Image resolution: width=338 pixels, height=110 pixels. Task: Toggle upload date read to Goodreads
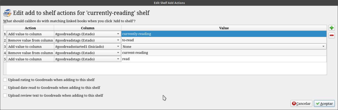coord(5,88)
